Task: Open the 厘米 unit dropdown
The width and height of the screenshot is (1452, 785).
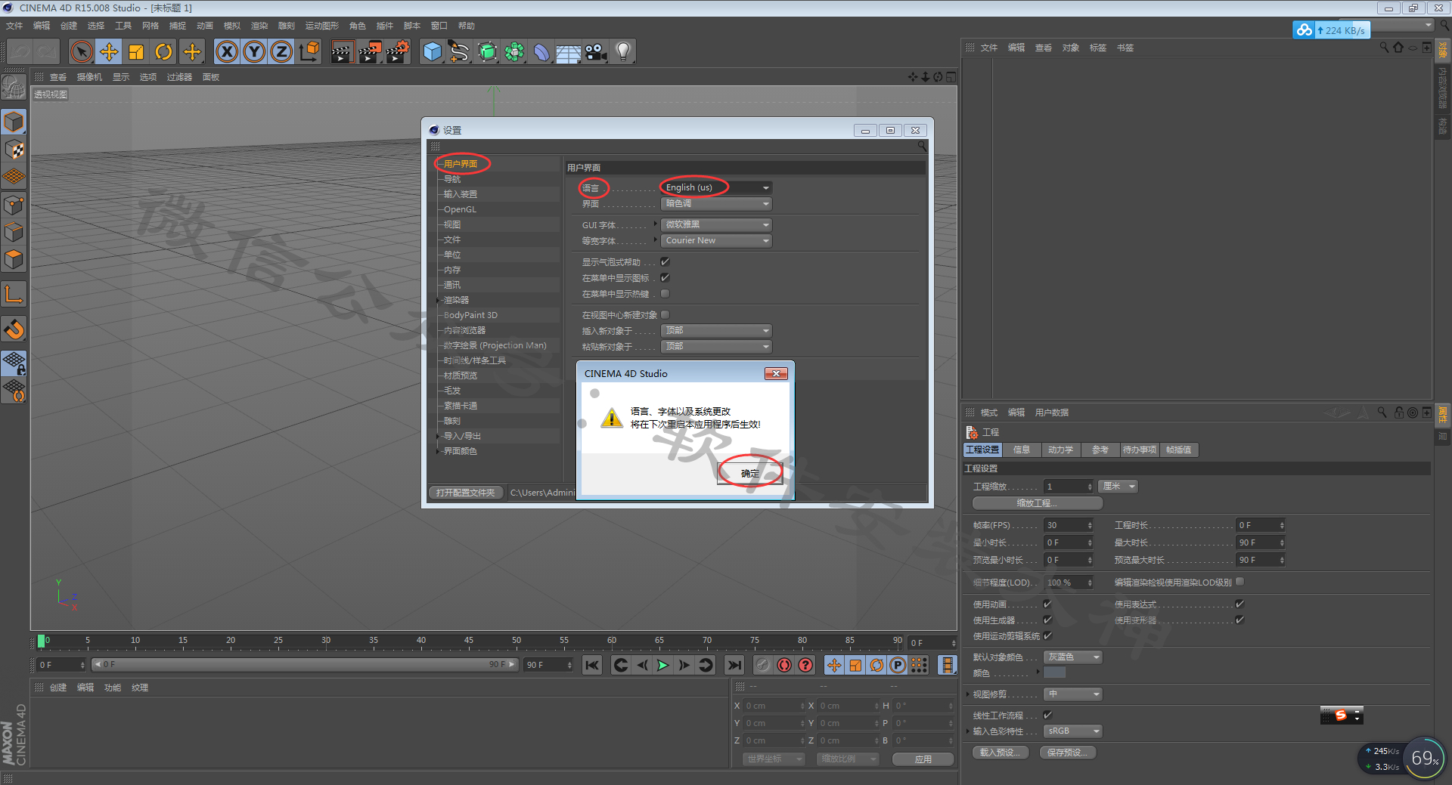Action: (1118, 486)
